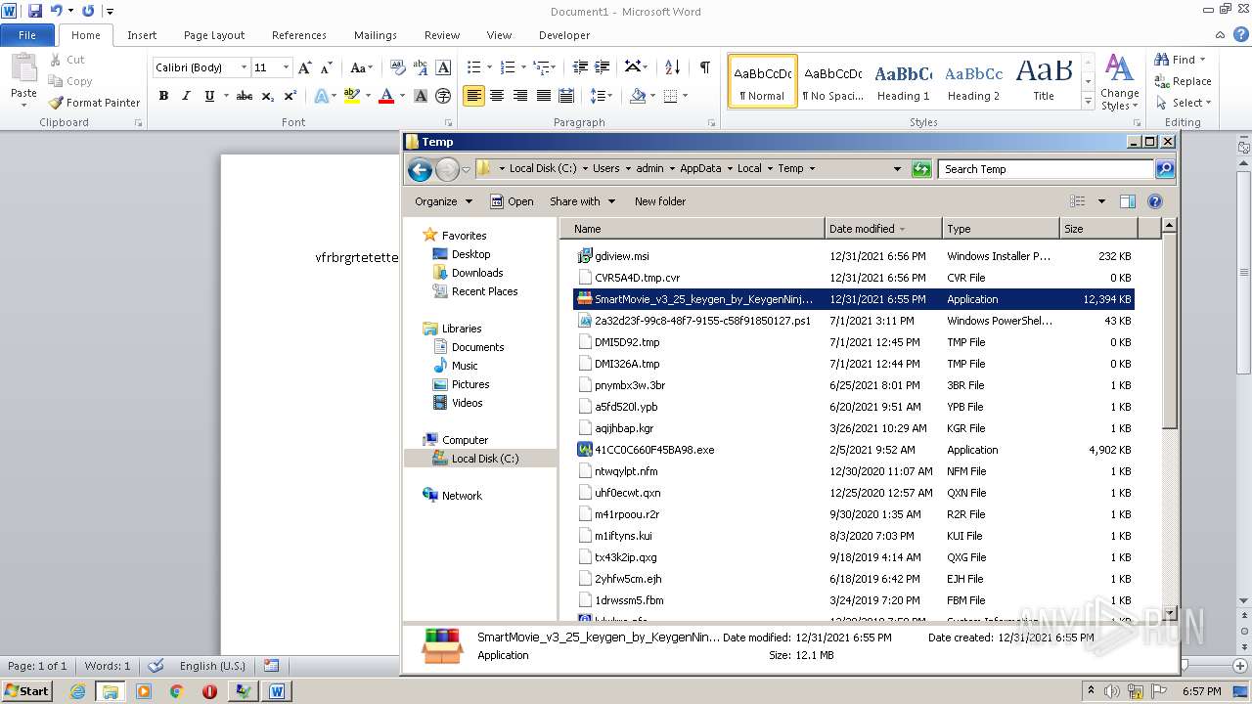Click Text Effects icon
The width and height of the screenshot is (1252, 704).
click(x=321, y=96)
